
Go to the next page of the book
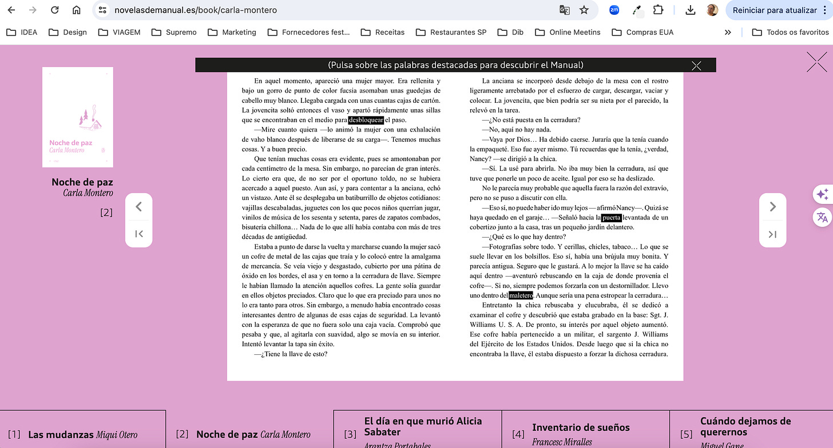click(773, 207)
